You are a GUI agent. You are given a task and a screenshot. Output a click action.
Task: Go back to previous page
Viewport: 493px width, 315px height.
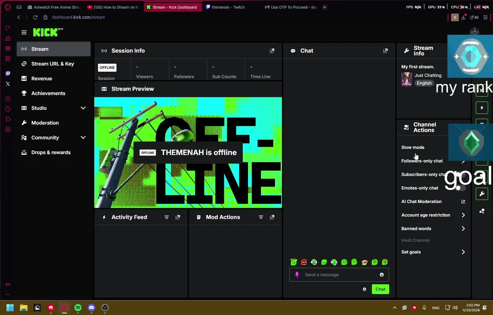(19, 17)
